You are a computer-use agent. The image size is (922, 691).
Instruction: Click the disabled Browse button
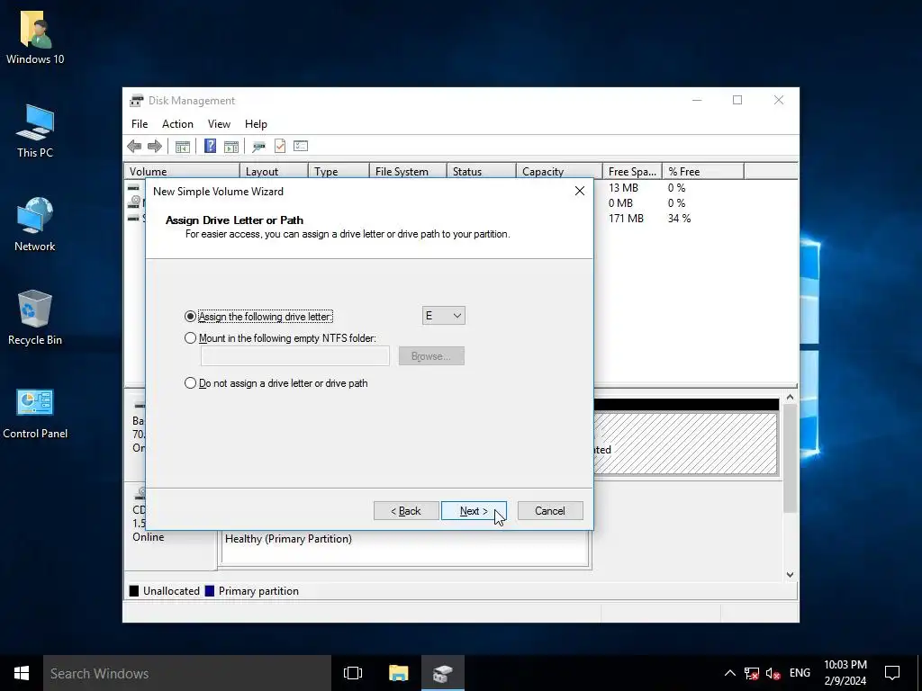point(431,356)
